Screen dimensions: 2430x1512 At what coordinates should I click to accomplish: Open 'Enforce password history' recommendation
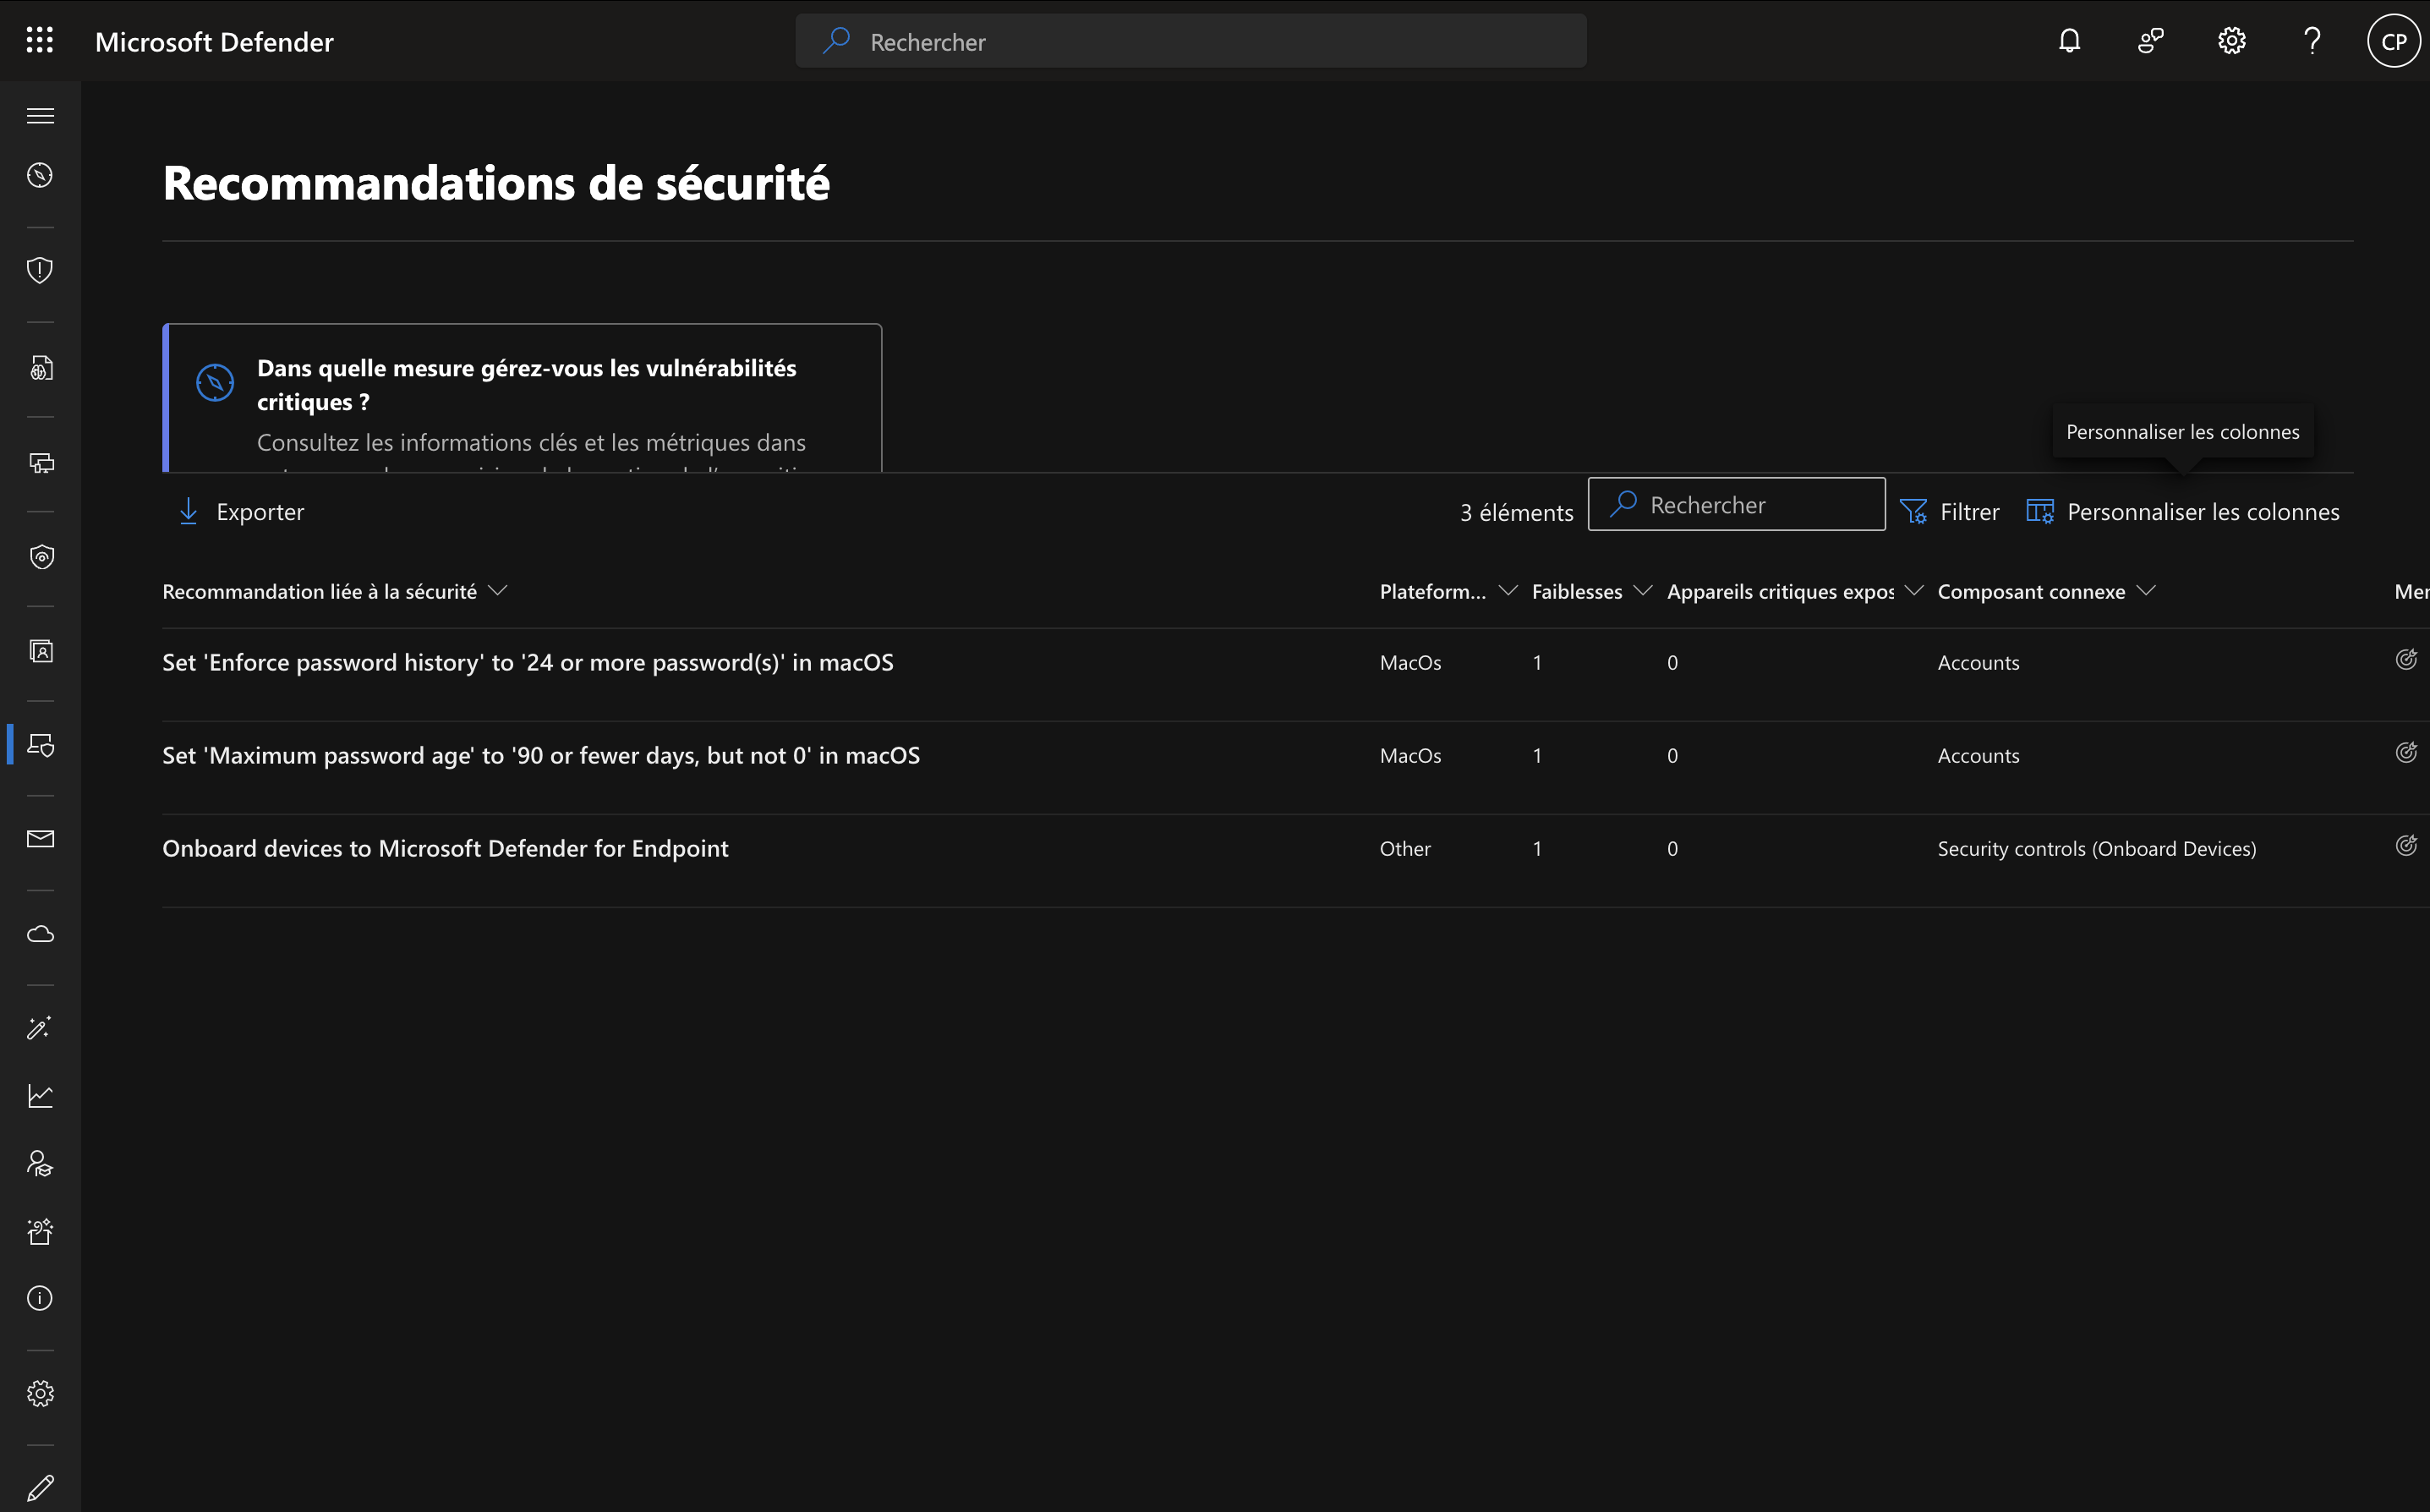[528, 662]
